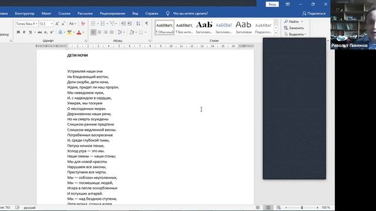The height and width of the screenshot is (211, 376).
Task: Decrease font size with A-down icon
Action: click(x=63, y=23)
